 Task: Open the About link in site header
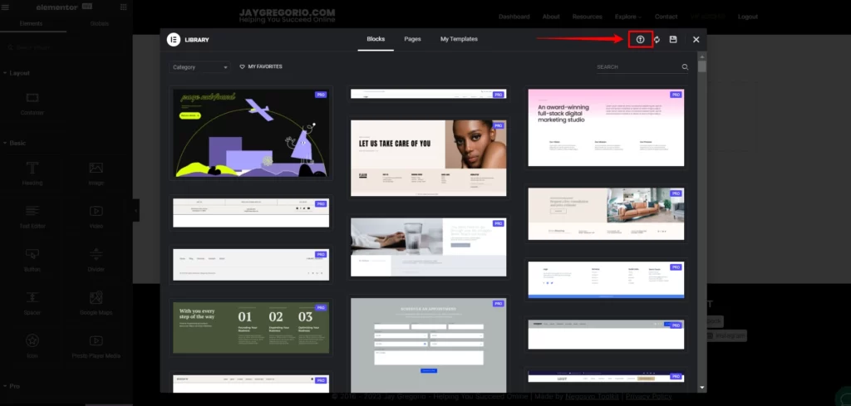[x=551, y=17]
